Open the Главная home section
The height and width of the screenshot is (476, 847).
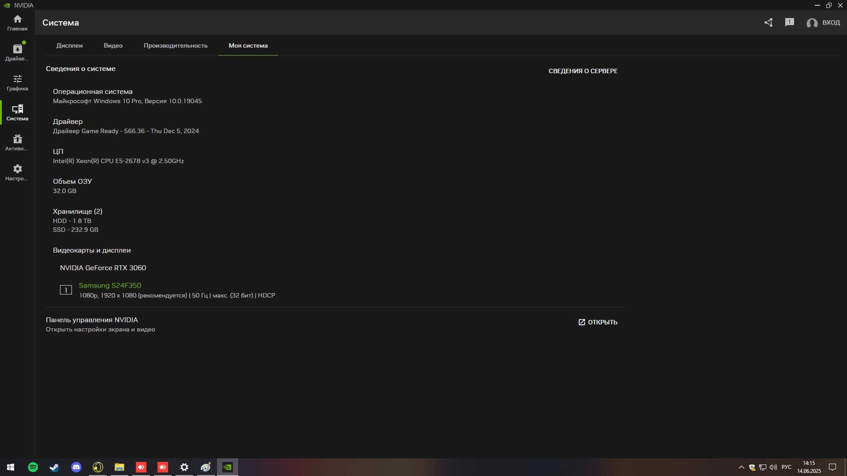(x=17, y=23)
